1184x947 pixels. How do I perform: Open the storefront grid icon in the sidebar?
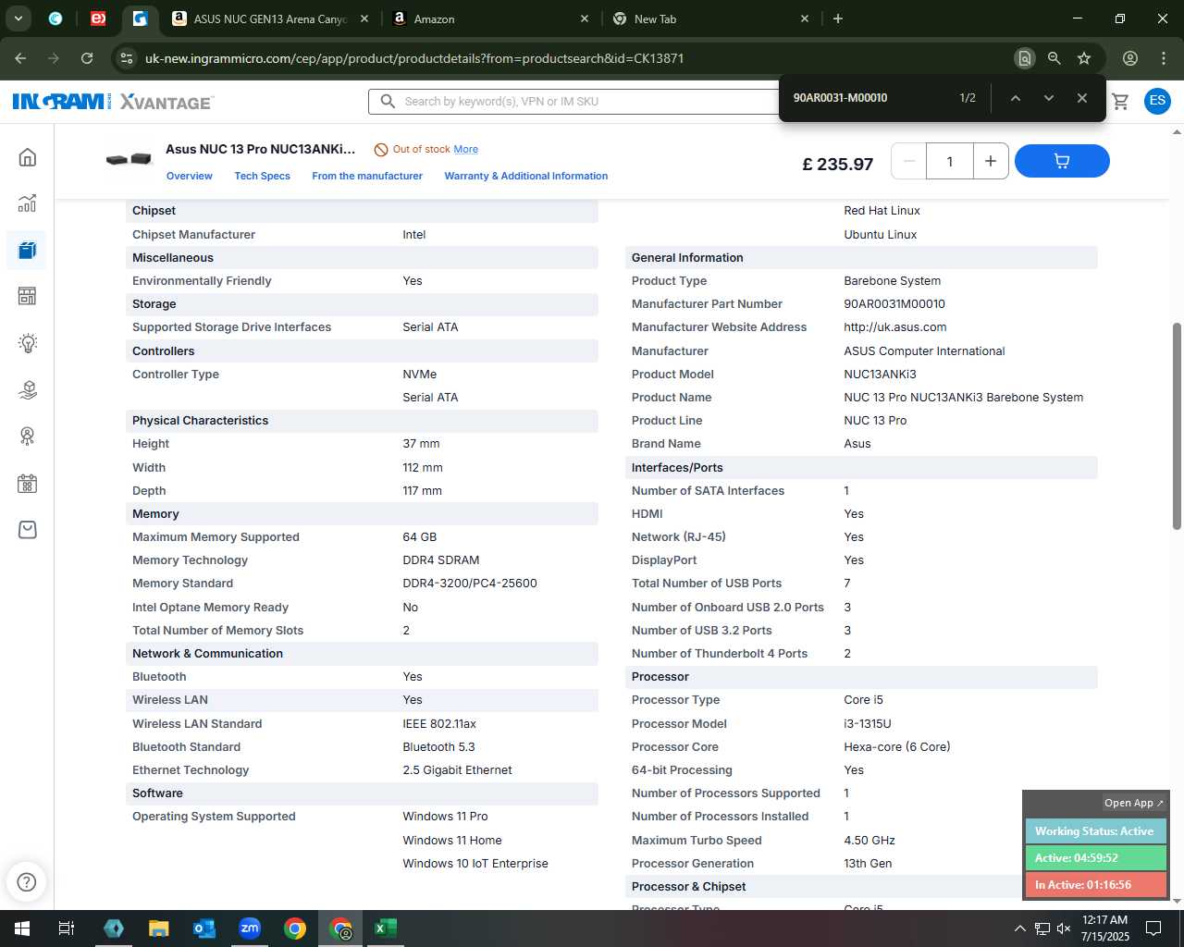pos(28,296)
